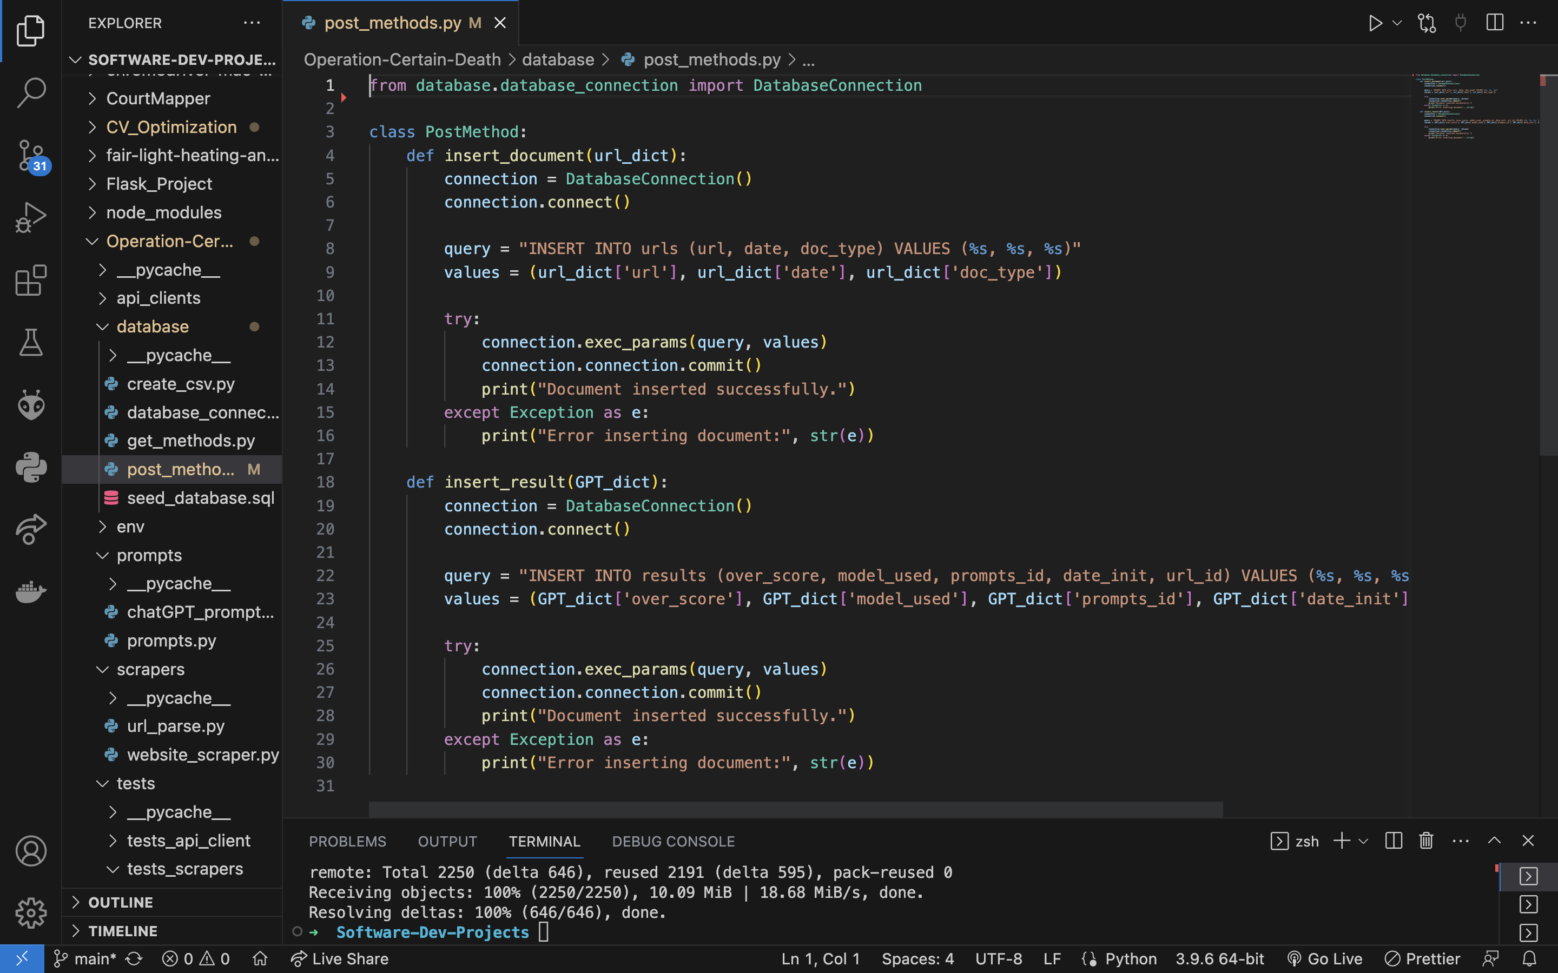Open the Source Control view
This screenshot has height=973, width=1558.
click(31, 155)
